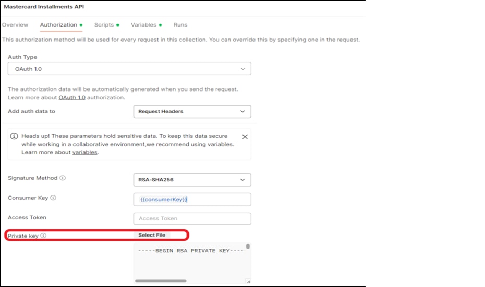
Task: Click the info icon beside Consumer Key
Action: click(53, 198)
